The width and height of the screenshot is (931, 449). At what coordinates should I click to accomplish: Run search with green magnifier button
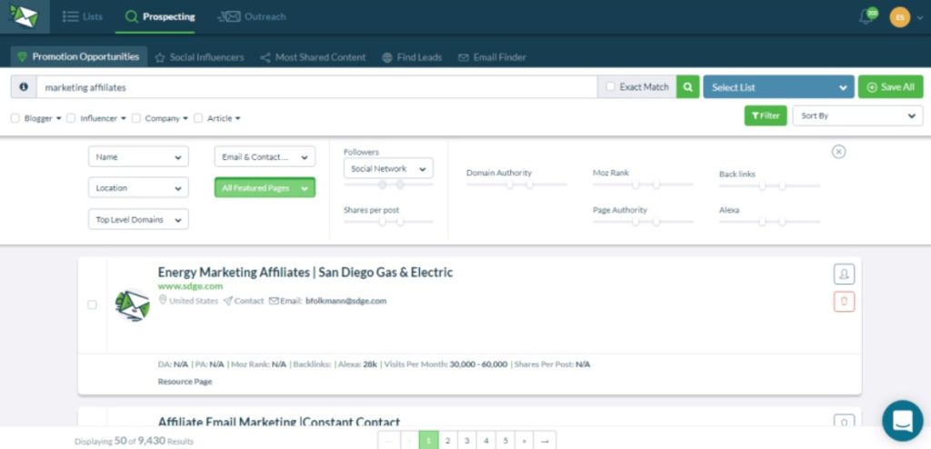[x=687, y=86]
